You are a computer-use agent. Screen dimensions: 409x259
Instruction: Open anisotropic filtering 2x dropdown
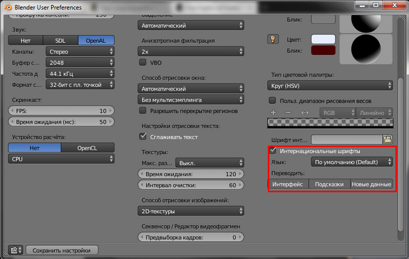(191, 52)
